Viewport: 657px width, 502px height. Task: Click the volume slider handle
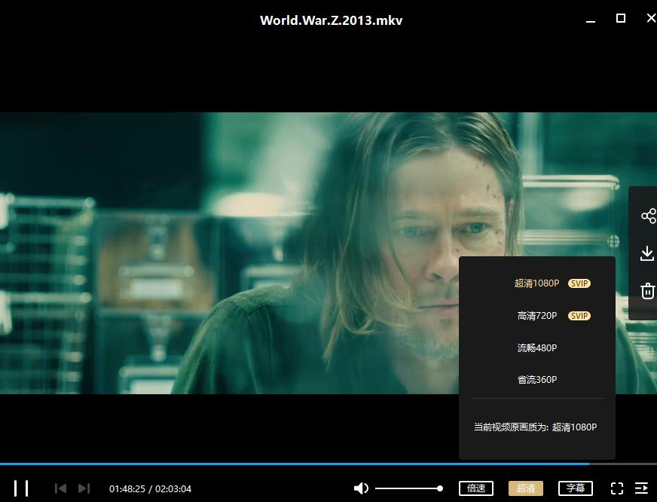[x=439, y=488]
